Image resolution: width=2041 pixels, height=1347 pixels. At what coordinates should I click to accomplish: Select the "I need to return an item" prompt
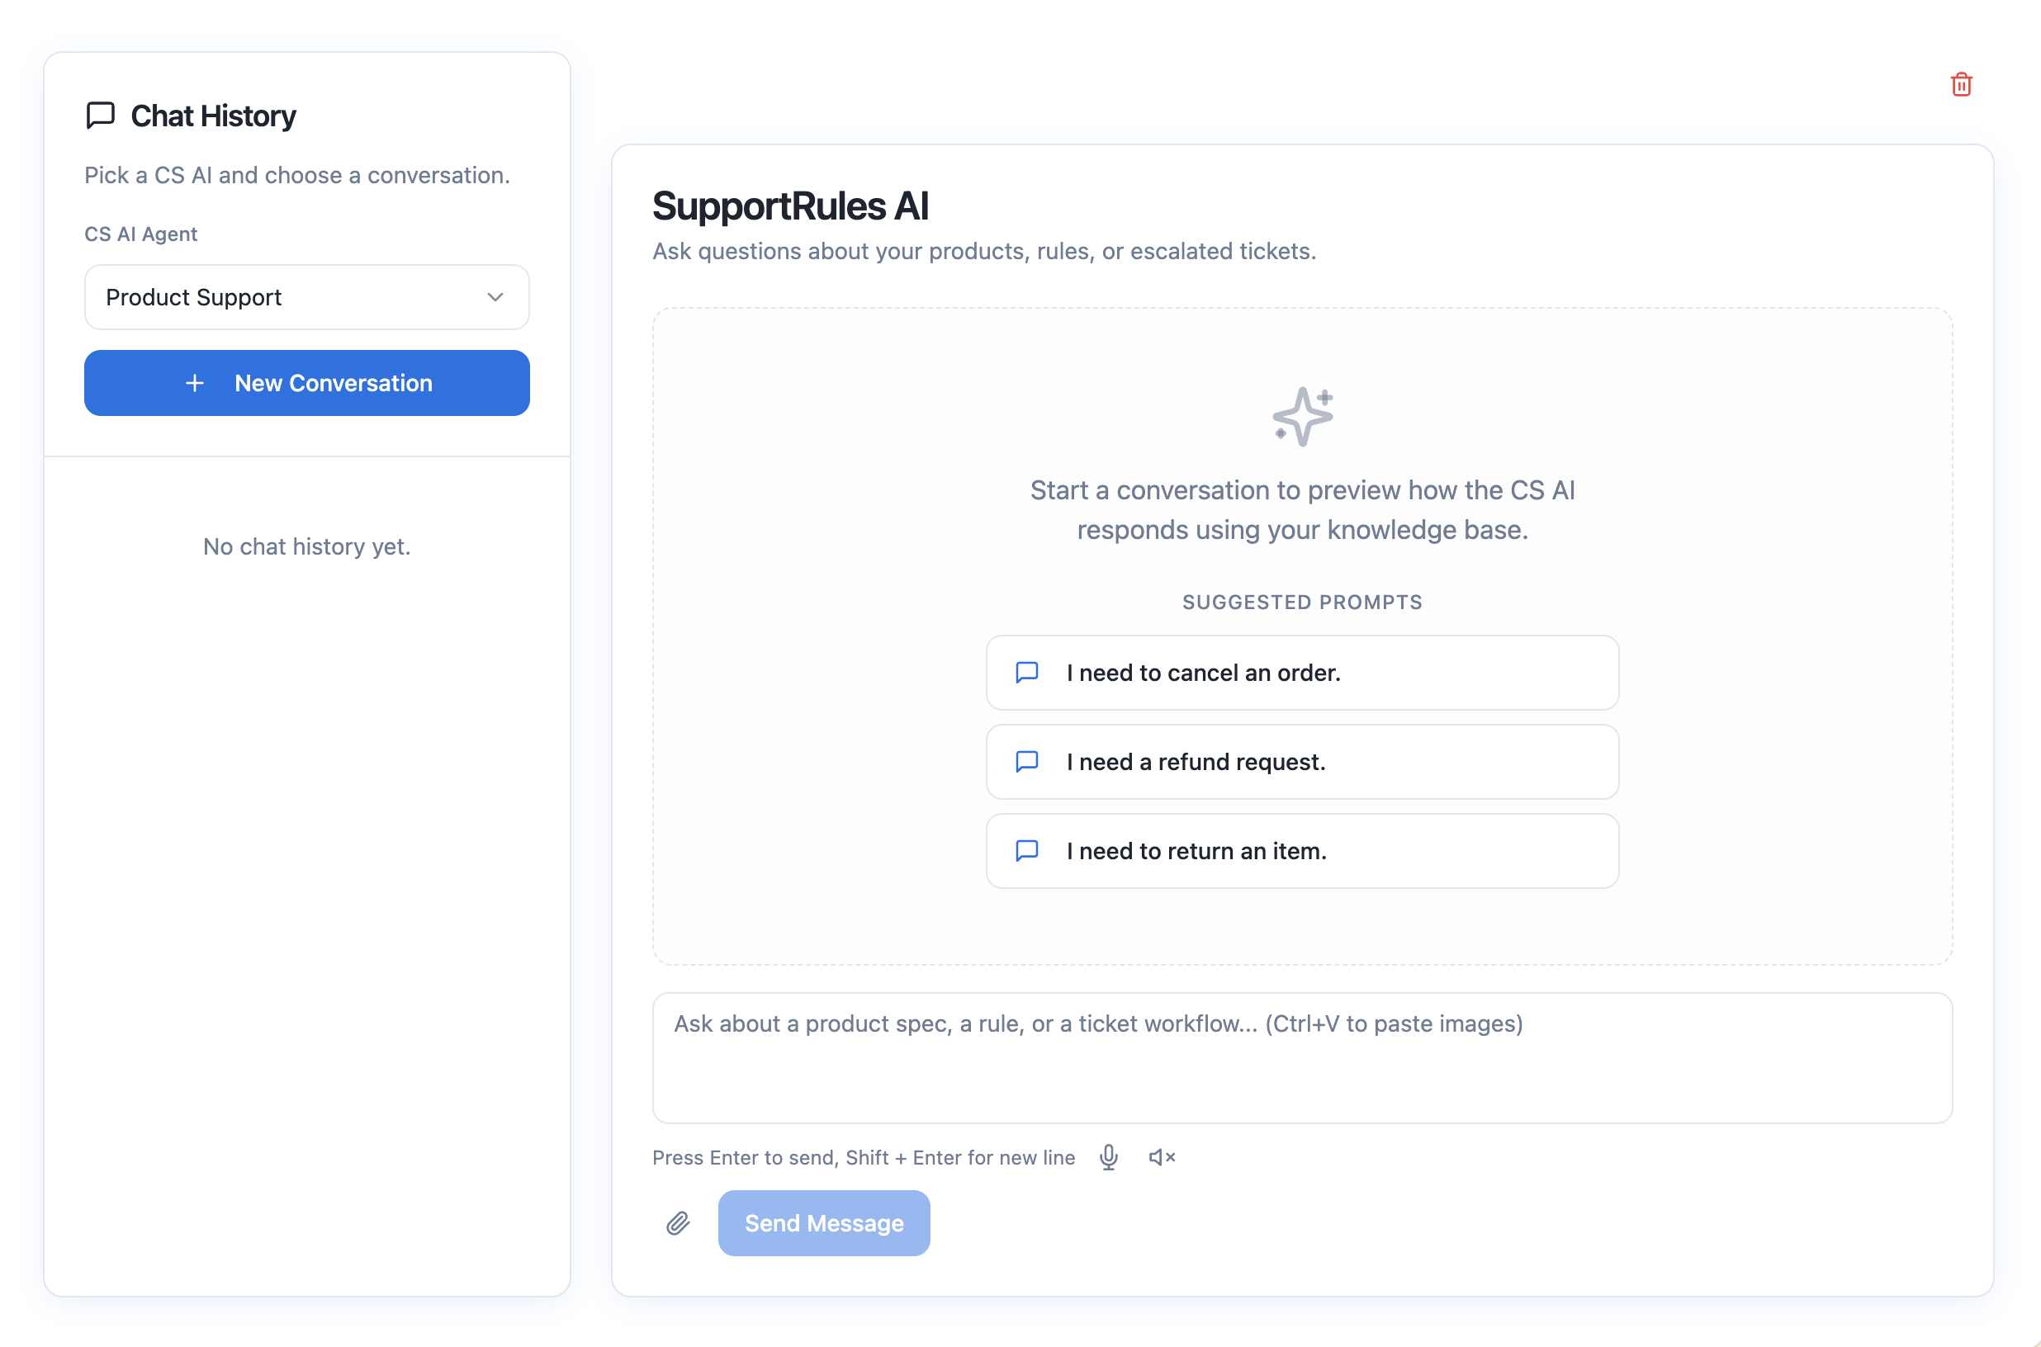[x=1301, y=850]
